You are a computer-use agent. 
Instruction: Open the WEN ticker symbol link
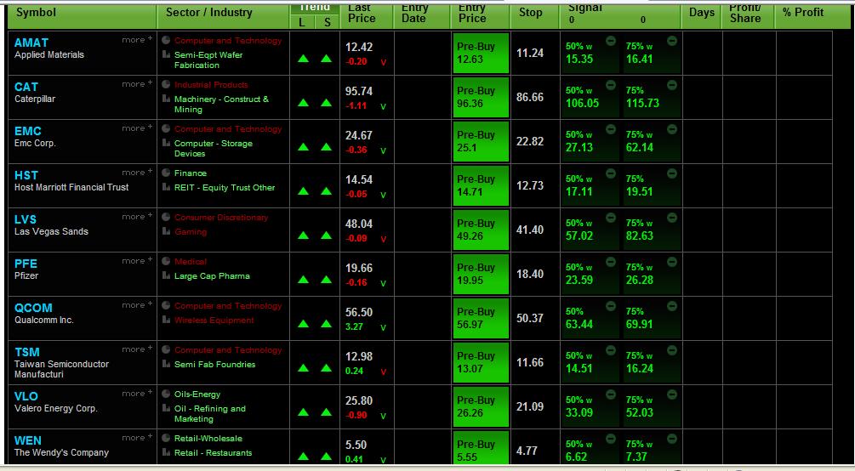point(28,440)
